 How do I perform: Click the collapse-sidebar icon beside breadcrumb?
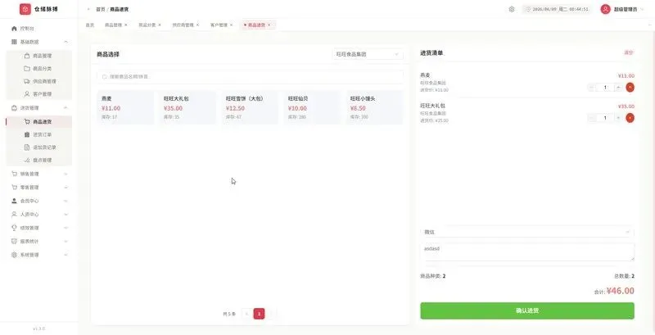pyautogui.click(x=88, y=9)
